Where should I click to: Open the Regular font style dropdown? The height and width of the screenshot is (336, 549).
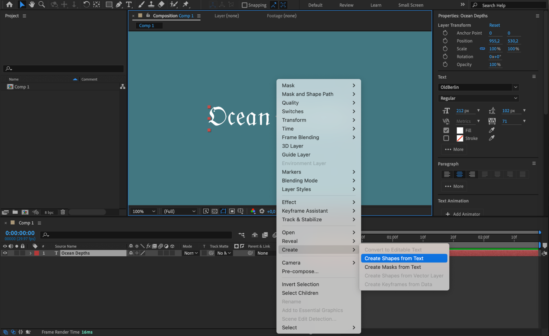478,98
